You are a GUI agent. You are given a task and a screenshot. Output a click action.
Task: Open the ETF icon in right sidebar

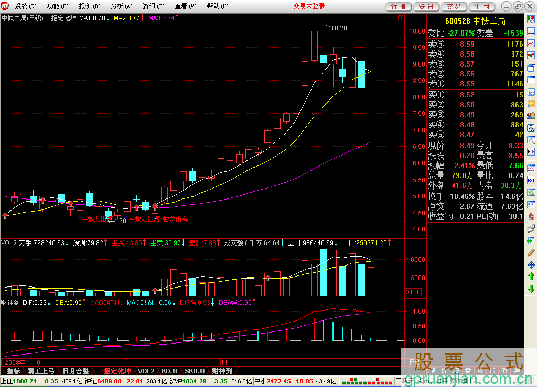531,151
